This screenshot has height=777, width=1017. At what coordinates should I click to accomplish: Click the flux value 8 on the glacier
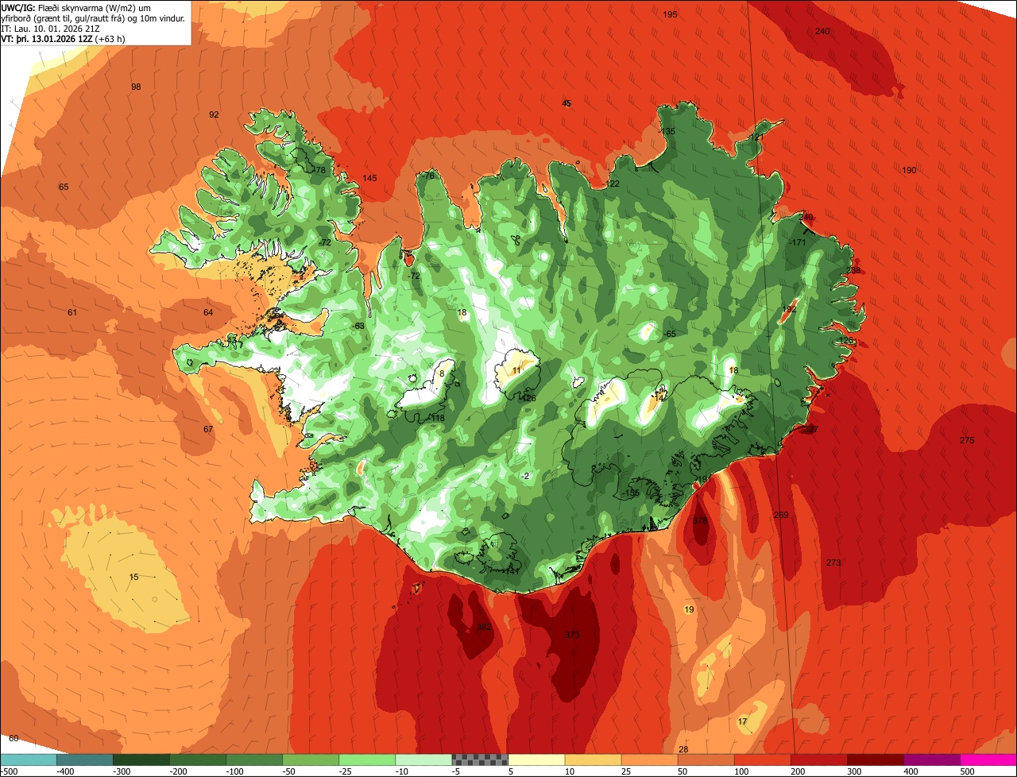point(441,373)
